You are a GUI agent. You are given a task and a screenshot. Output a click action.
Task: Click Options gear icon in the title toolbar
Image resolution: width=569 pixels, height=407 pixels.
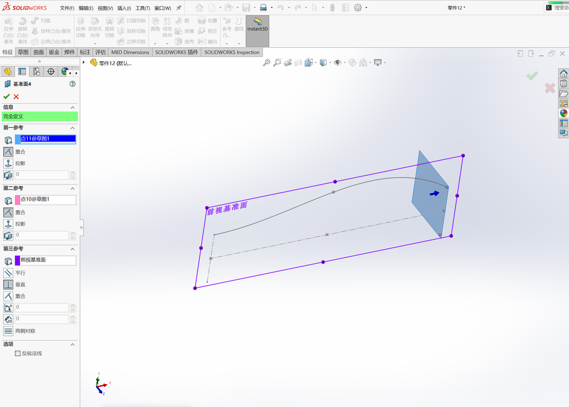coord(358,8)
